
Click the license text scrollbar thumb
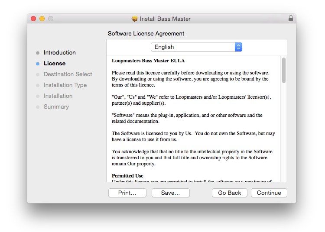[284, 70]
